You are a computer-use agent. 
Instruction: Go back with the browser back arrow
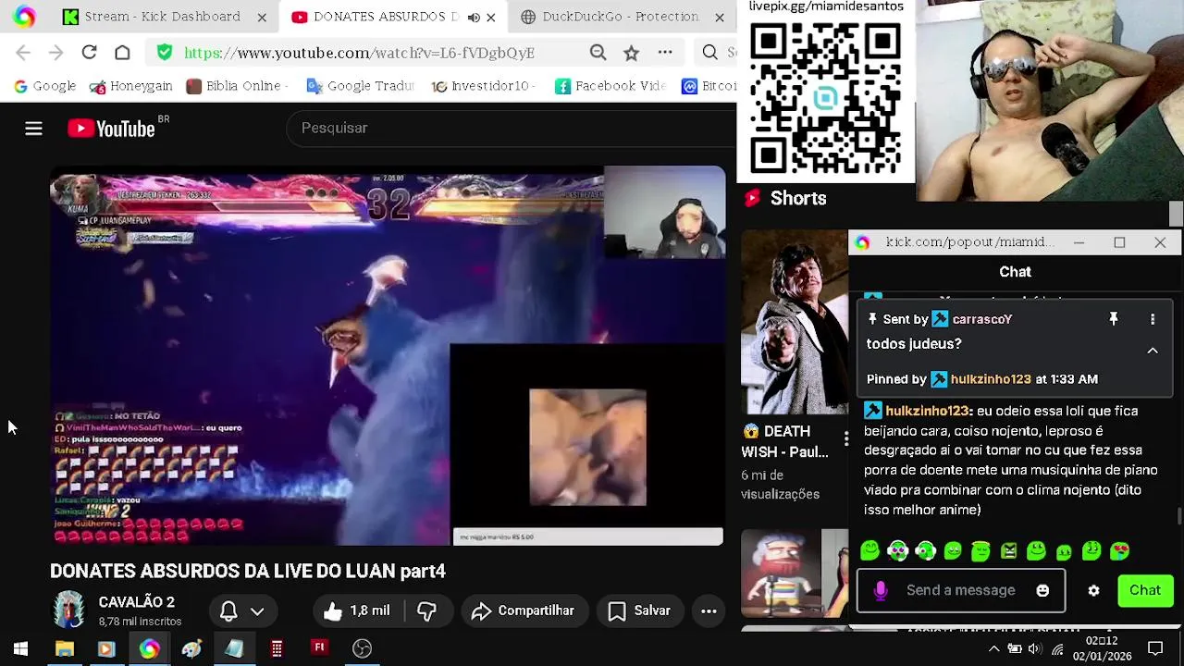23,53
